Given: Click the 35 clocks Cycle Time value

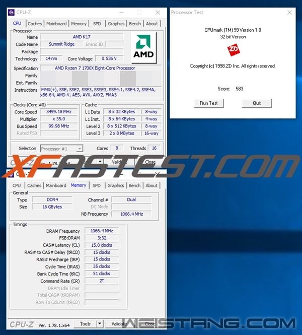Looking at the screenshot, I should pos(102,266).
